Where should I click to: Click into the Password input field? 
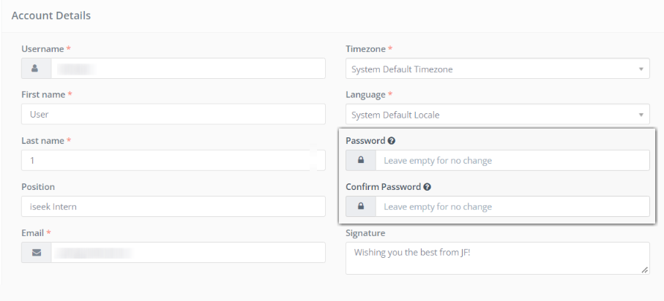[x=512, y=161]
